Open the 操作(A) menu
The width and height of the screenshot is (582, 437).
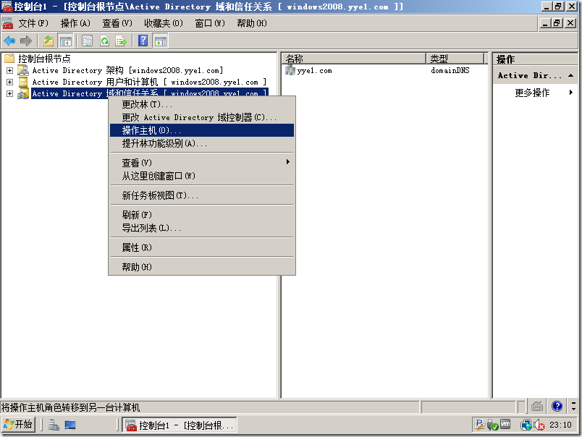click(x=75, y=23)
